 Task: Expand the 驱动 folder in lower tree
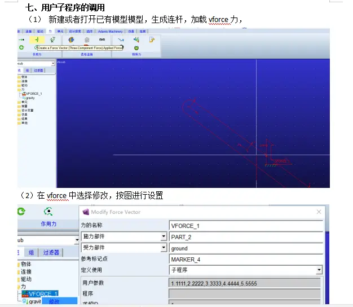click(x=24, y=279)
